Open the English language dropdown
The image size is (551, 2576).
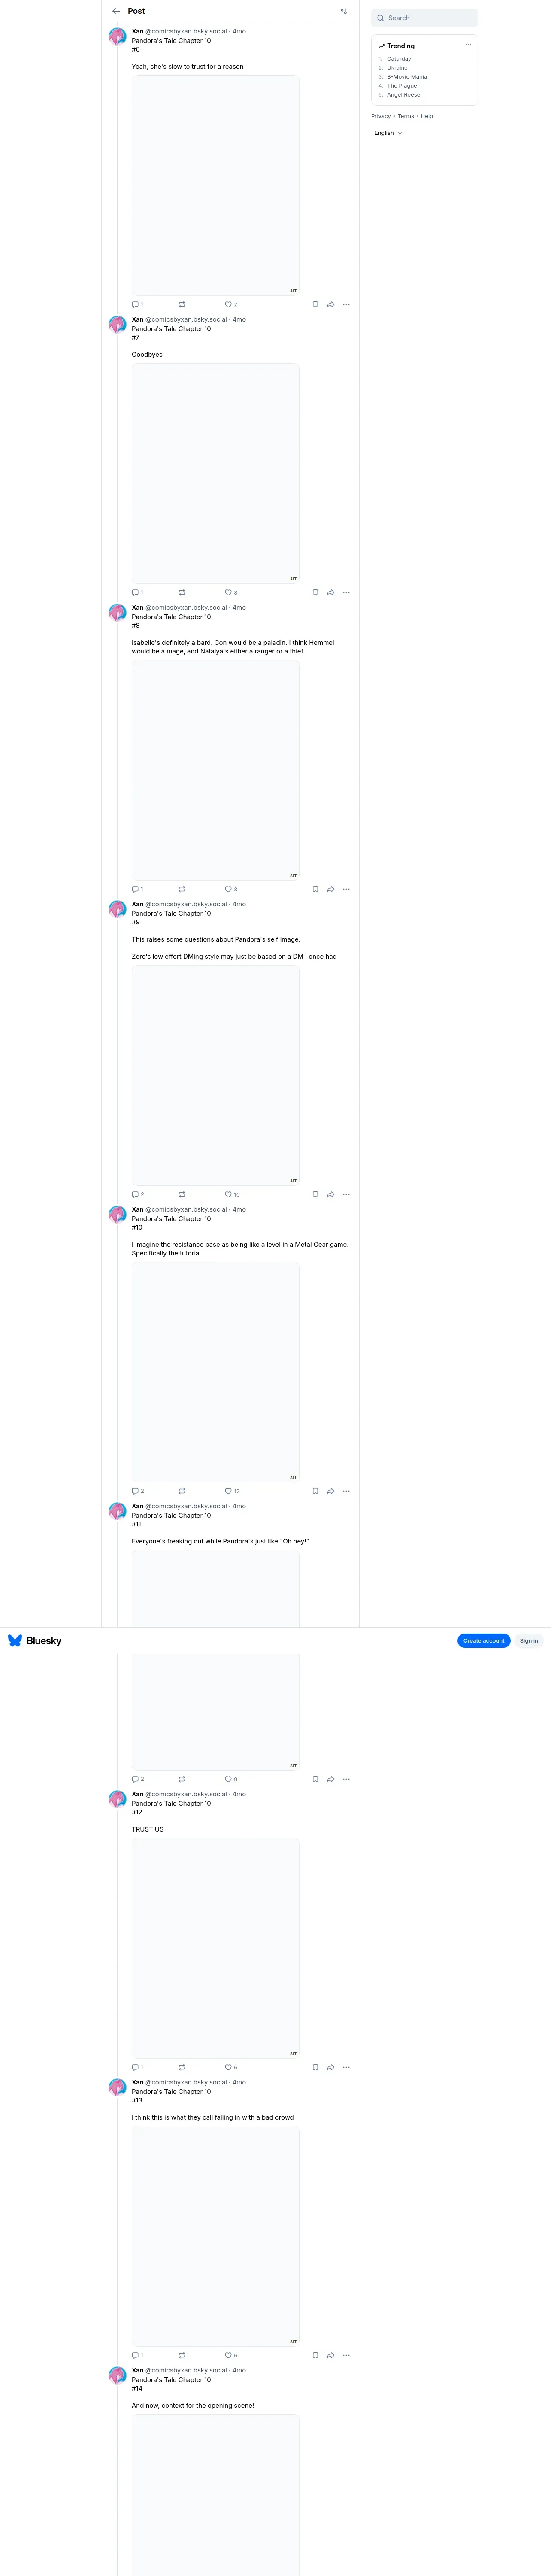(x=388, y=133)
